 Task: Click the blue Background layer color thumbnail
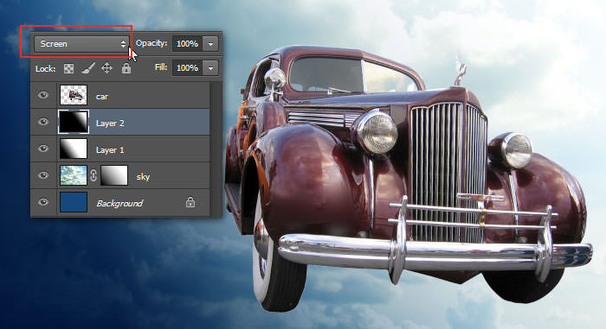[x=74, y=202]
